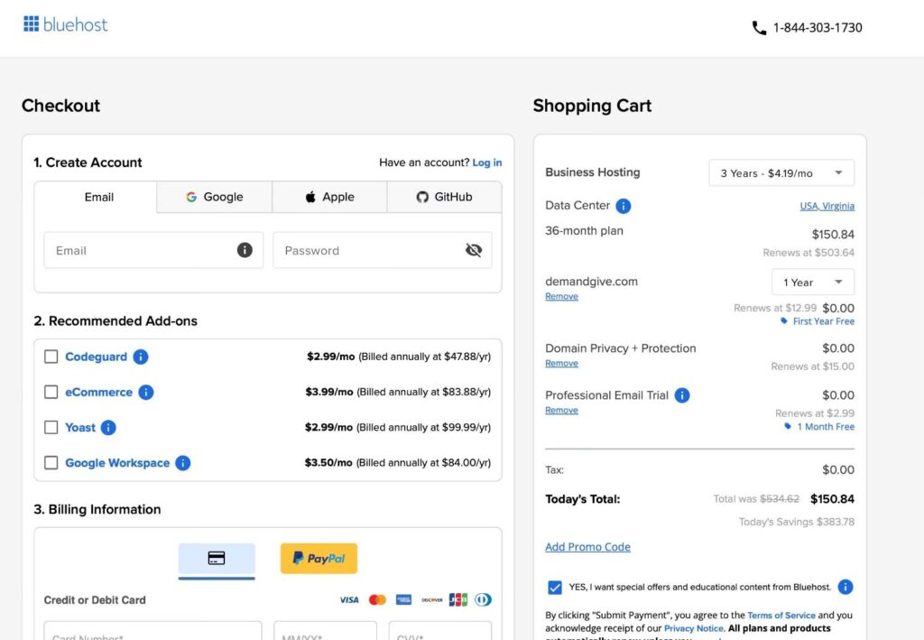This screenshot has width=924, height=640.
Task: Click info icon beside special offers checkbox
Action: coord(845,587)
